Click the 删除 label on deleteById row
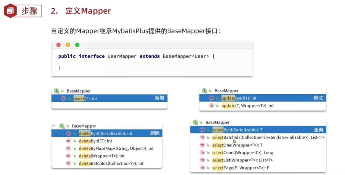The width and height of the screenshot is (345, 175). coord(155,133)
